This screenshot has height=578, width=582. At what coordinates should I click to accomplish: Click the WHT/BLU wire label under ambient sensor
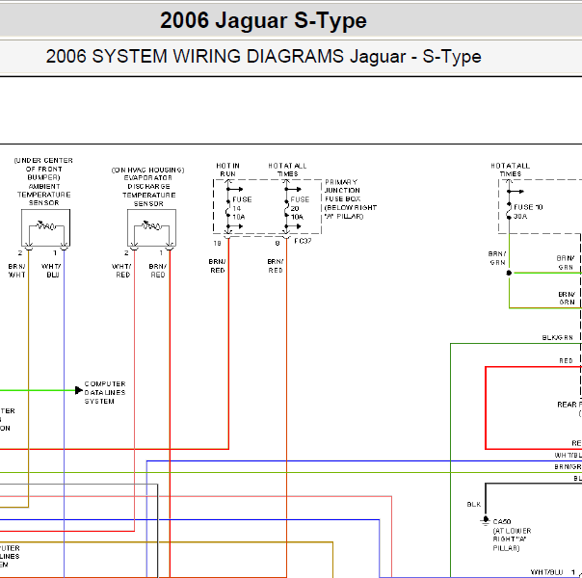(x=51, y=271)
